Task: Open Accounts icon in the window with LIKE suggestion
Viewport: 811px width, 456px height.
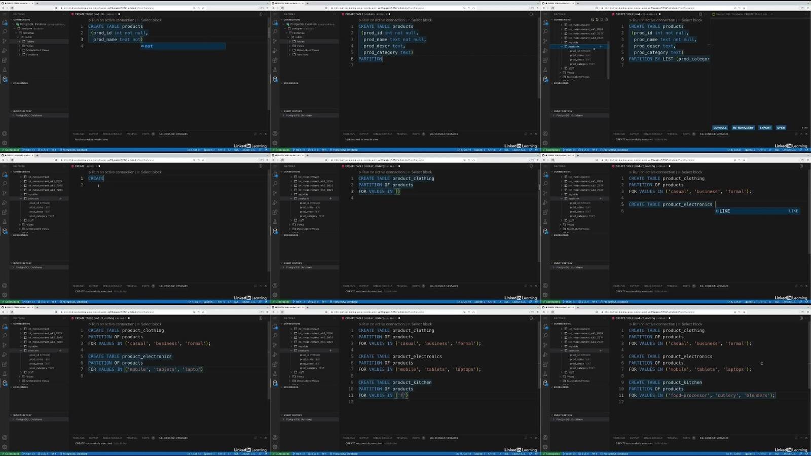Action: click(x=545, y=286)
